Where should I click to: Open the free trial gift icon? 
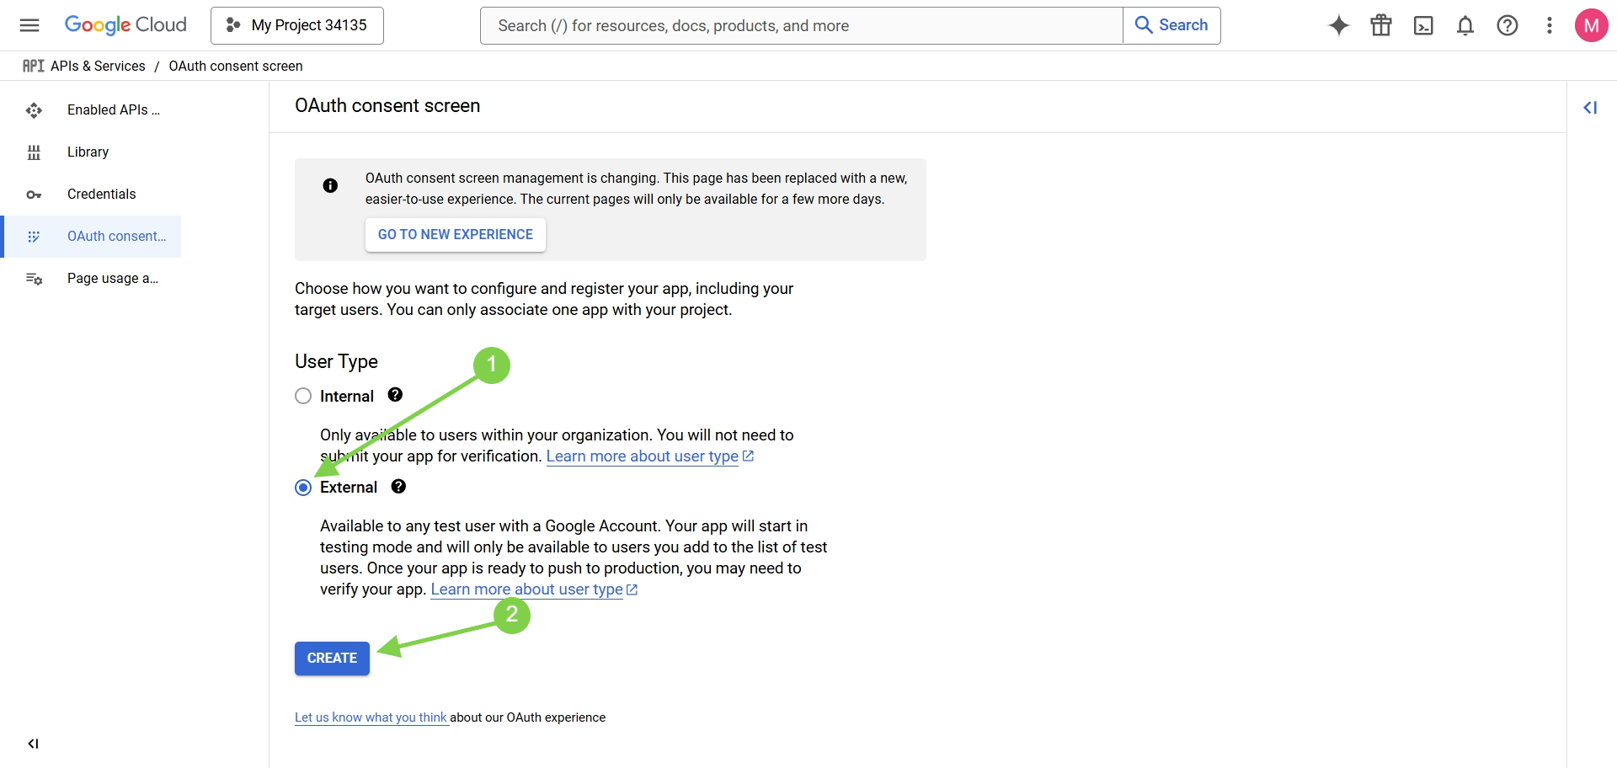click(1381, 25)
